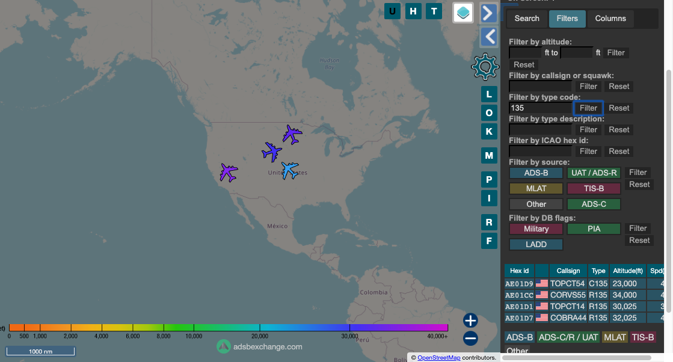Click the adsbexchange.com logo
This screenshot has height=362, width=673.
point(260,346)
